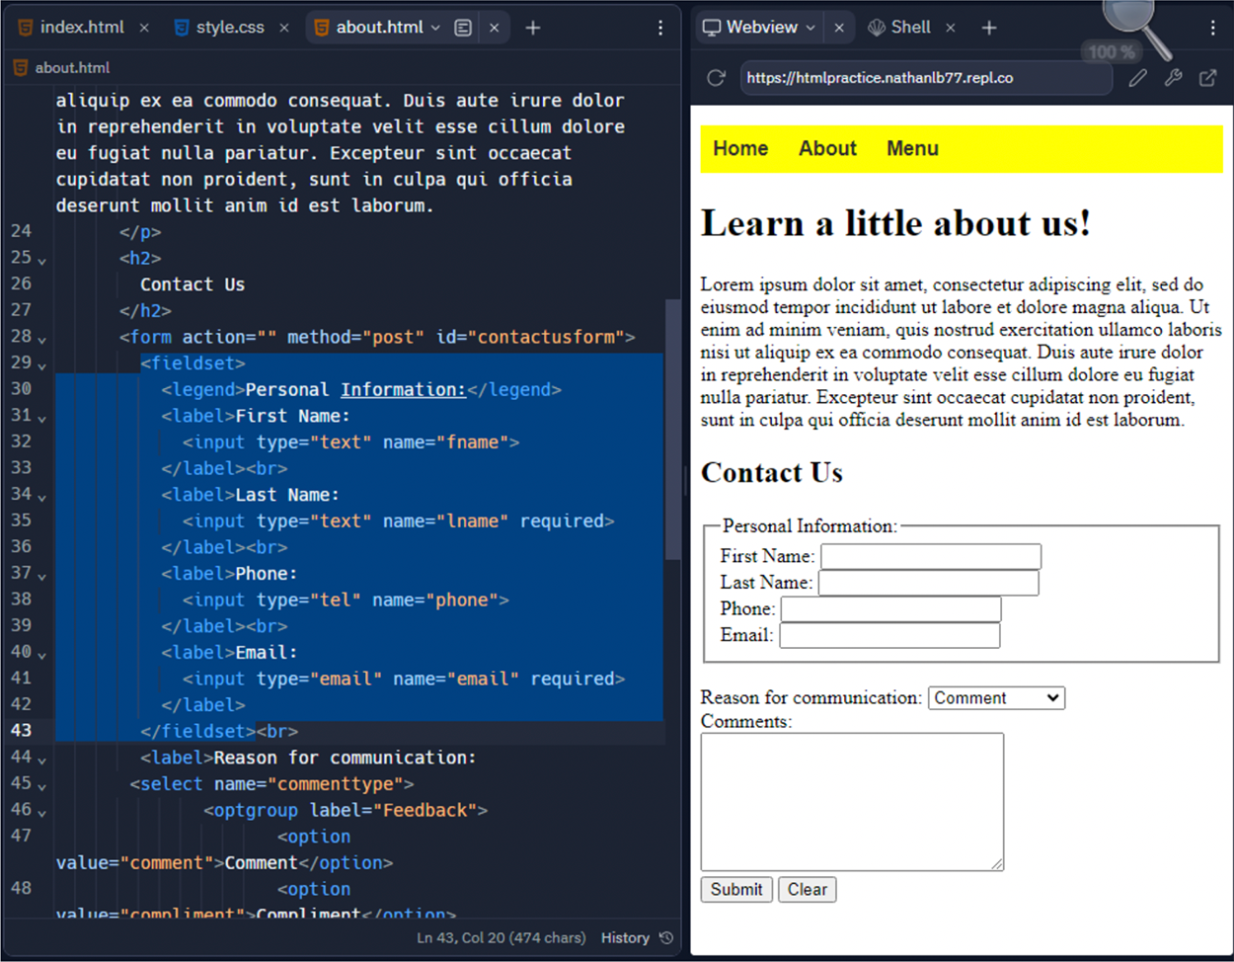The height and width of the screenshot is (962, 1234).
Task: Add a new tab in the editor pane
Action: pyautogui.click(x=533, y=28)
